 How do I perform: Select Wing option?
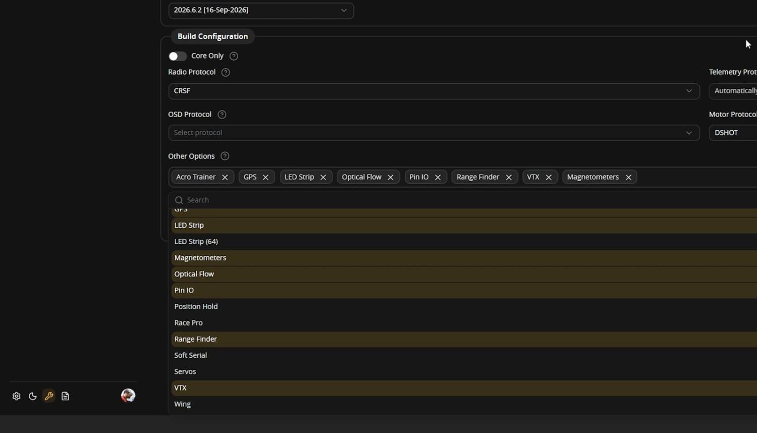tap(464, 404)
